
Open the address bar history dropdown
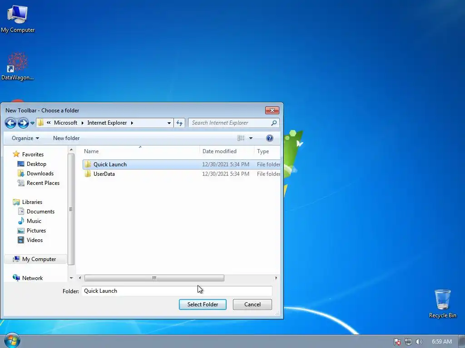point(169,123)
